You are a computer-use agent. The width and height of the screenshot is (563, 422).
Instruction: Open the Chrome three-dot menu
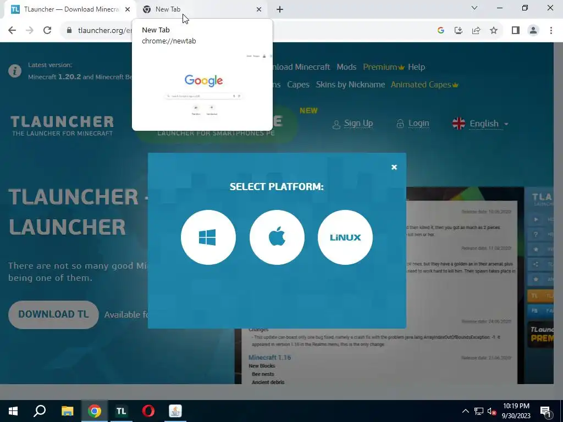click(551, 31)
